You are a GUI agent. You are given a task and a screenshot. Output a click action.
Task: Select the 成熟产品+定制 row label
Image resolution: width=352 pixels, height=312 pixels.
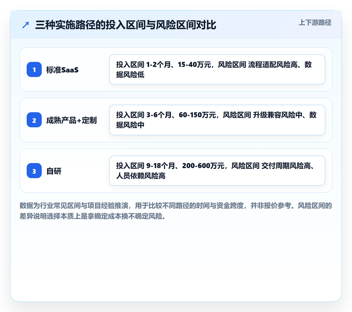71,120
